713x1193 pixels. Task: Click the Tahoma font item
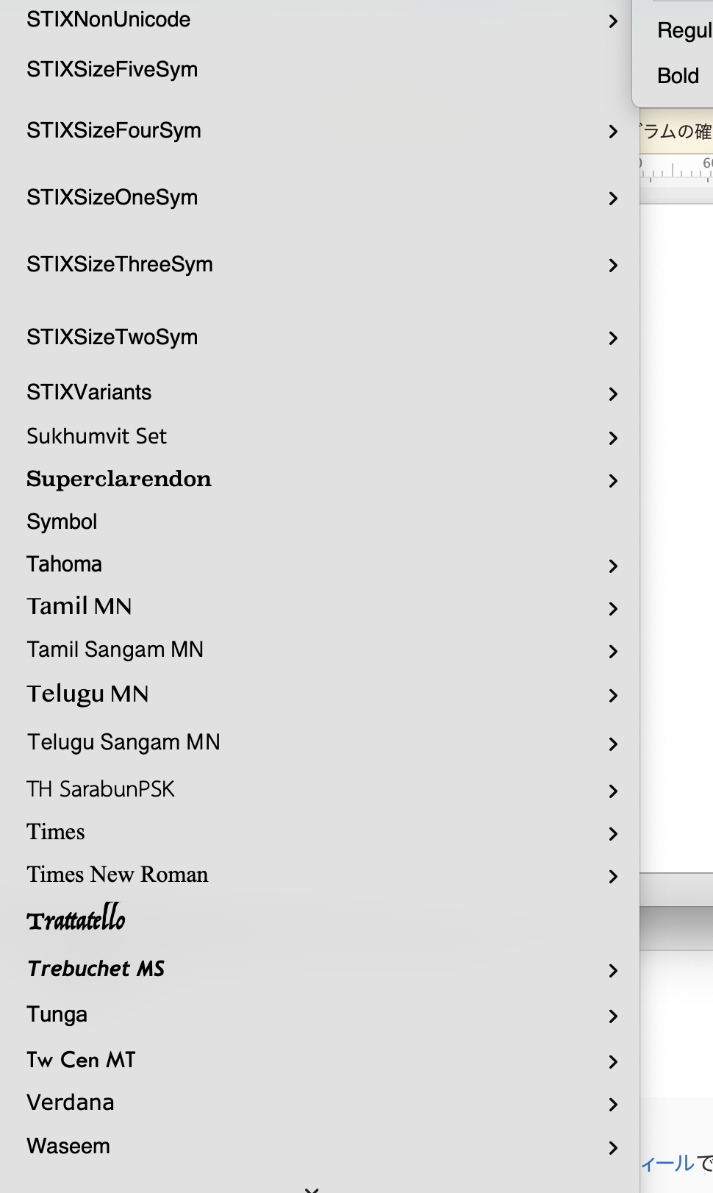tap(65, 564)
